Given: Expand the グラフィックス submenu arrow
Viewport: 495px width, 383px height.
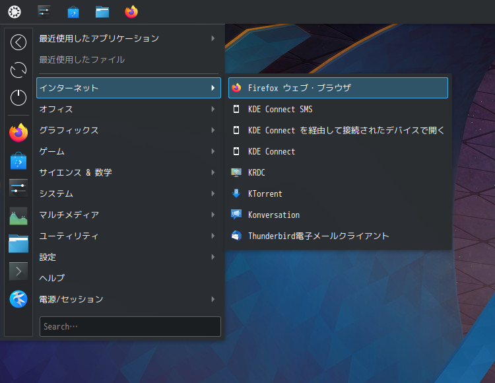Looking at the screenshot, I should point(213,130).
